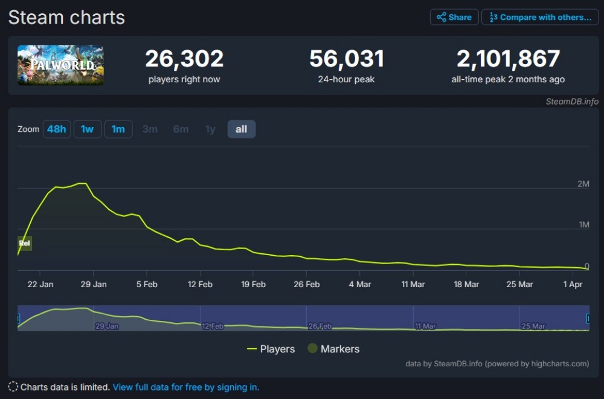Click the dashed circle limited-data icon
This screenshot has height=399, width=604.
(13, 387)
